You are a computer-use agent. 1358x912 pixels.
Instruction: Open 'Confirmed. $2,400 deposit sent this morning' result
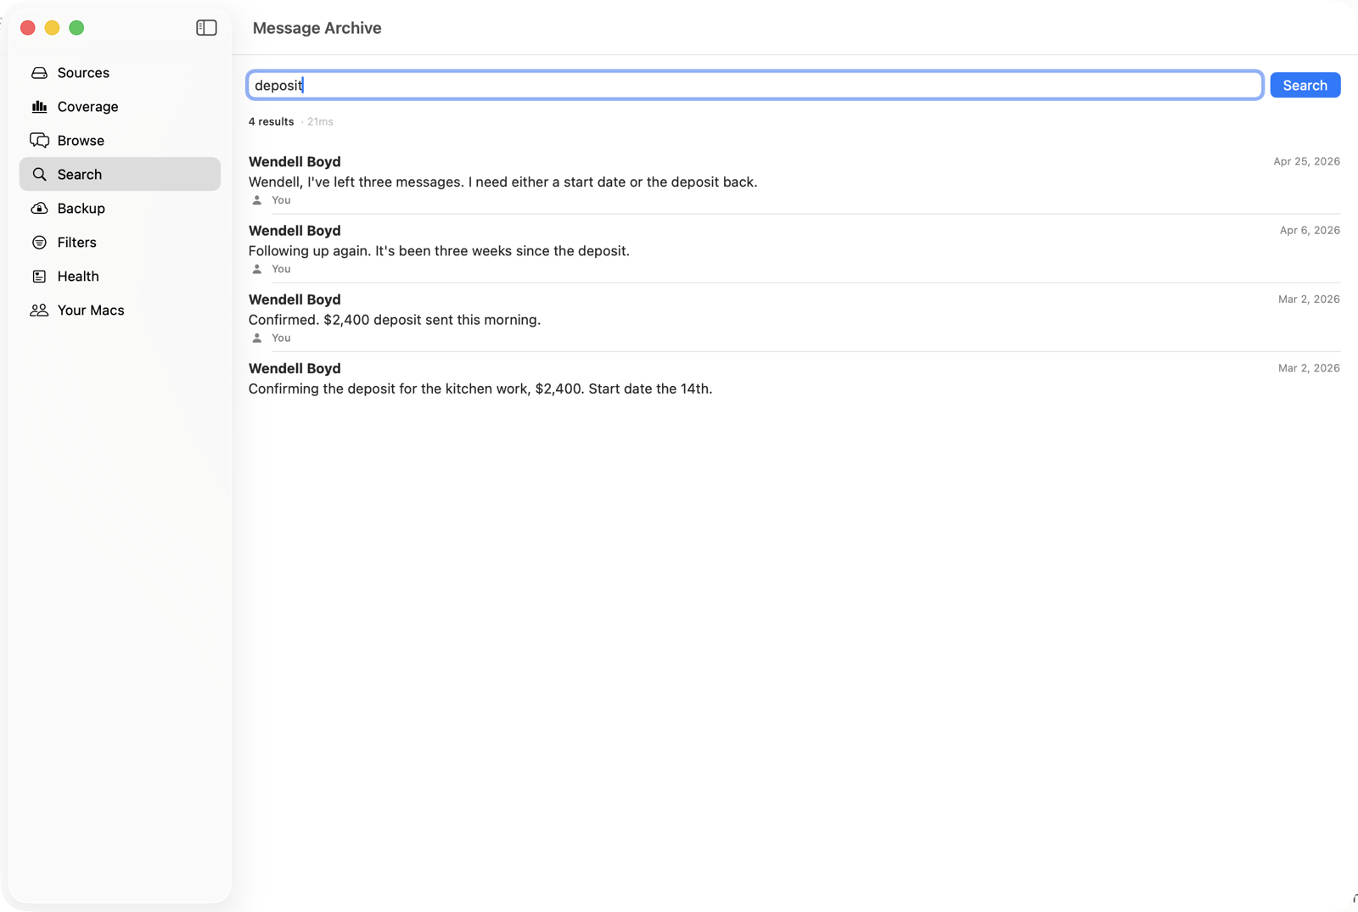[794, 317]
